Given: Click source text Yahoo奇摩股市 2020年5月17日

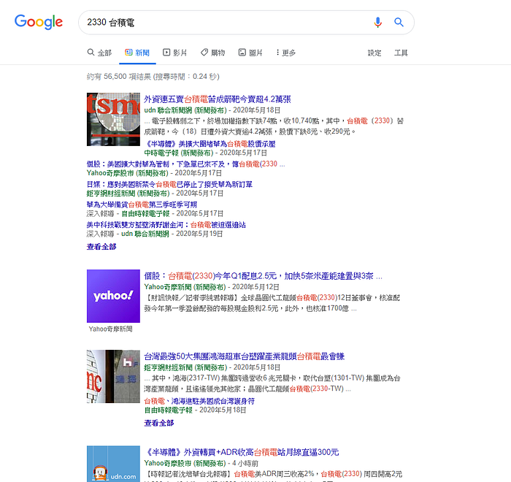Looking at the screenshot, I should (154, 173).
